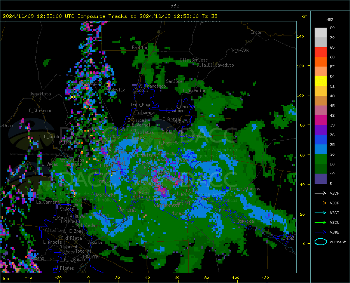Click the C_Chilenos place label

click(x=40, y=110)
